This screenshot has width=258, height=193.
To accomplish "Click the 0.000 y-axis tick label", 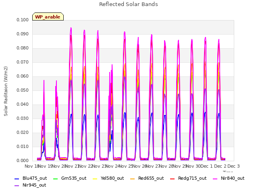I will coord(23,161).
